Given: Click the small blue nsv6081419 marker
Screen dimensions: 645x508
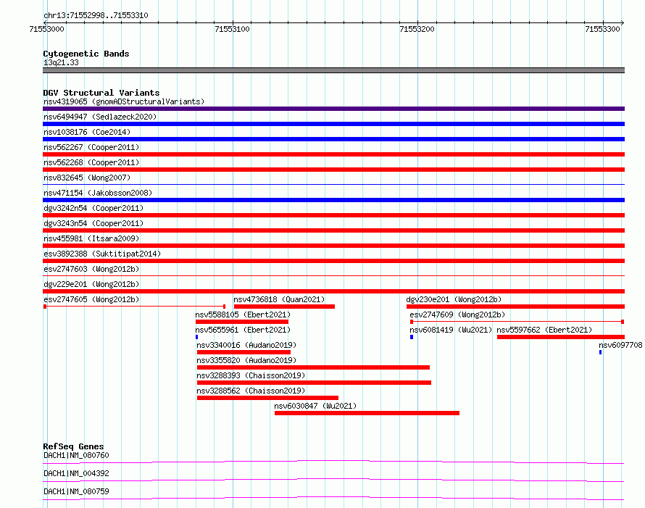Looking at the screenshot, I should [412, 337].
